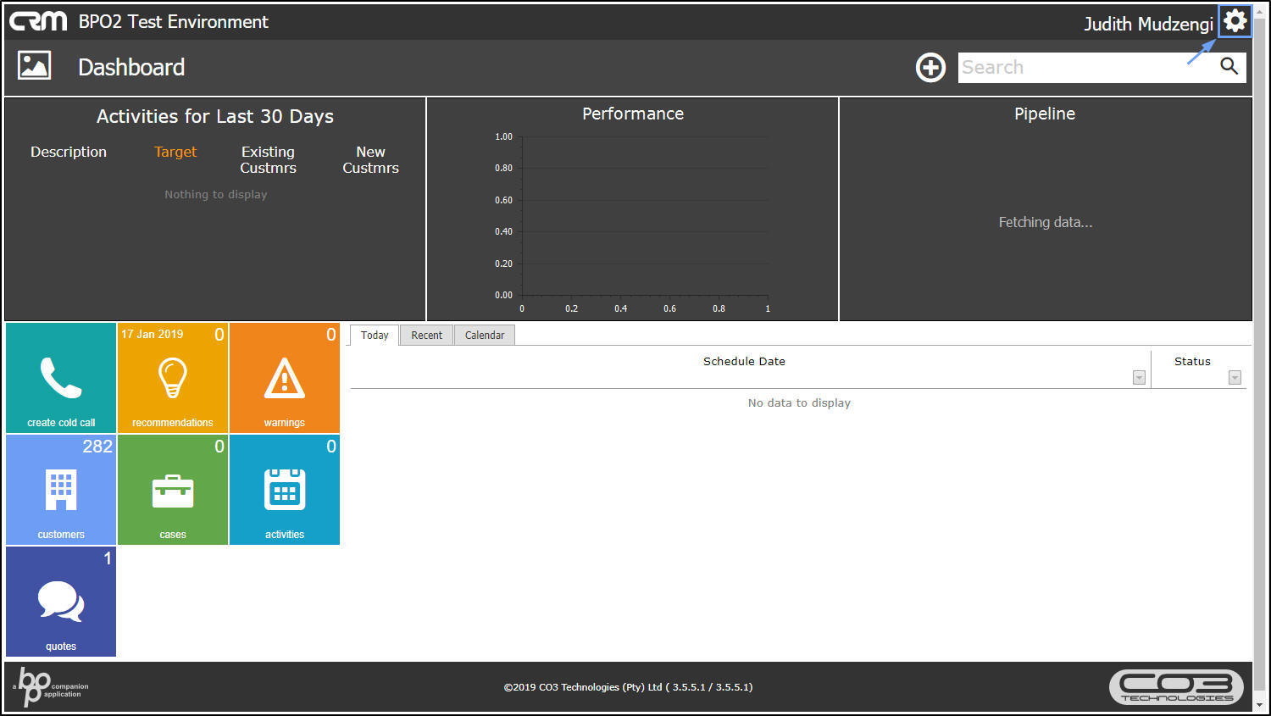Click the Performance panel title
The image size is (1271, 716).
coord(633,114)
